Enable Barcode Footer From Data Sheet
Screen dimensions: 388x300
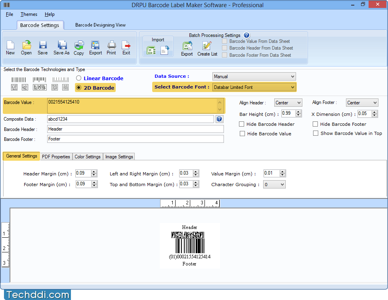click(224, 55)
